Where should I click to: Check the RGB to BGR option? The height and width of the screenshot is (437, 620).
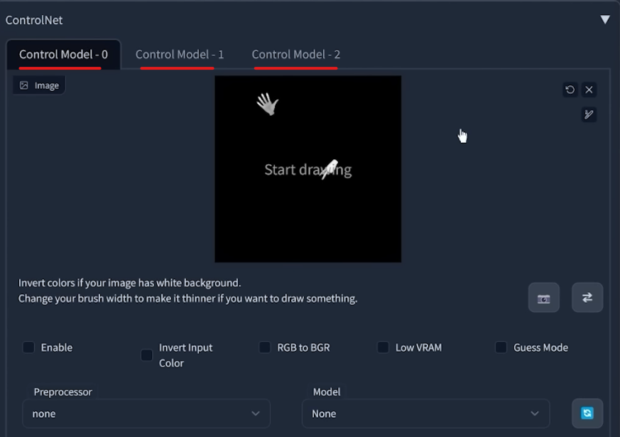[264, 347]
